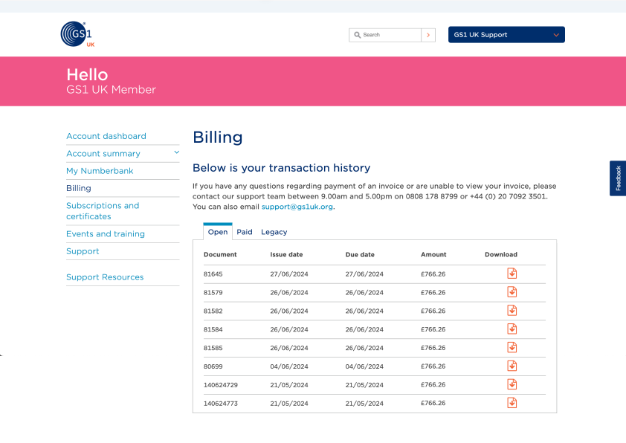Open the GS1 UK Support dropdown
Image resolution: width=626 pixels, height=443 pixels.
click(x=506, y=35)
